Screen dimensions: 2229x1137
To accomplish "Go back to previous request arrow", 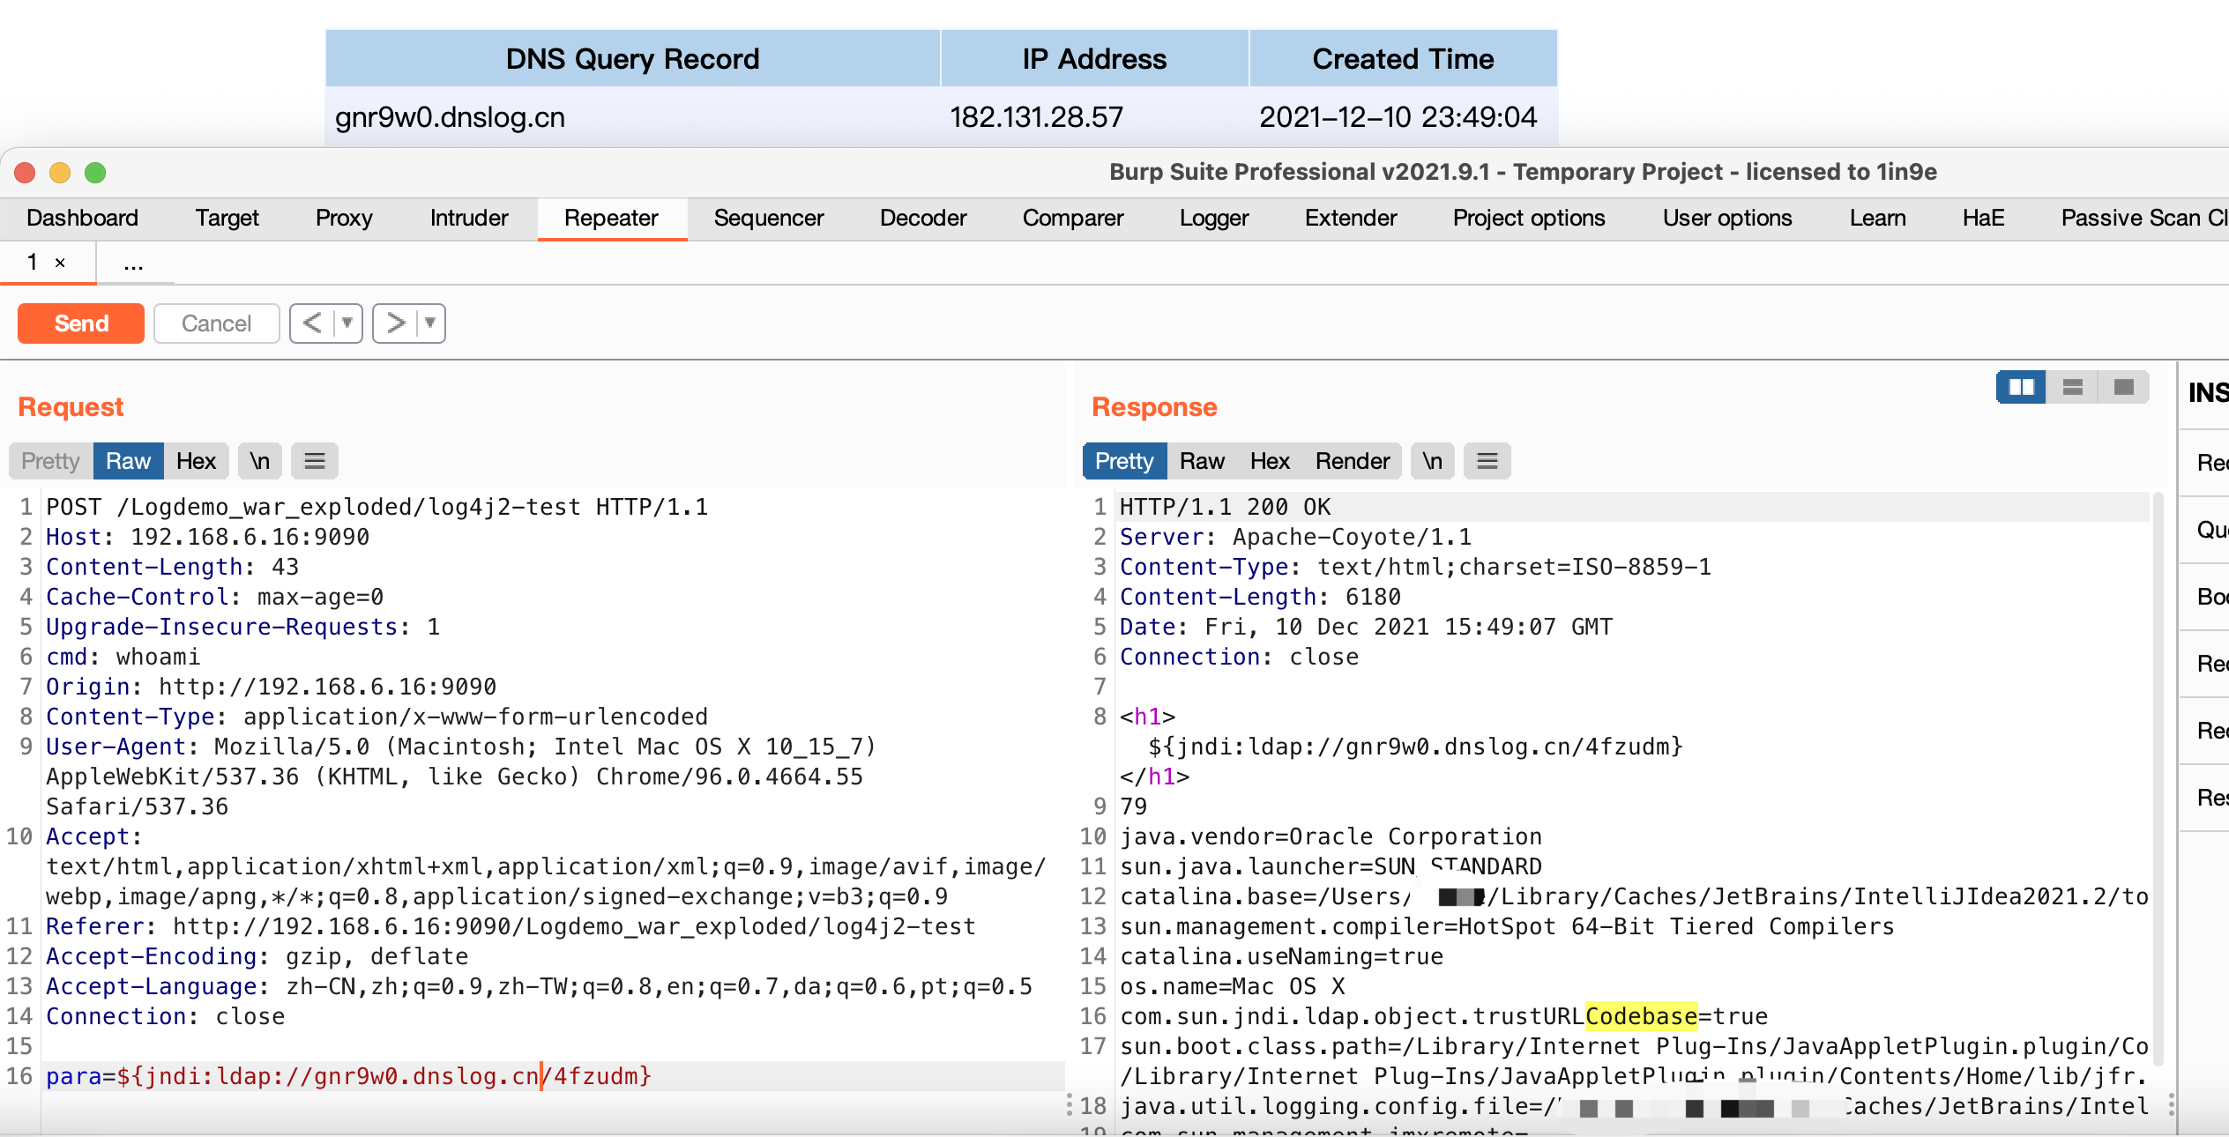I will (x=312, y=323).
